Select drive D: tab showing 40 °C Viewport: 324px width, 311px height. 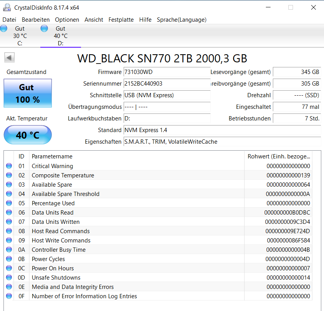coord(60,36)
